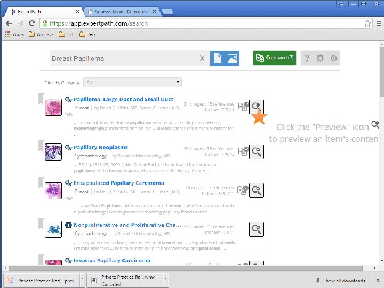Click the Papilloma Large Duct thumbnail image

coord(53,107)
